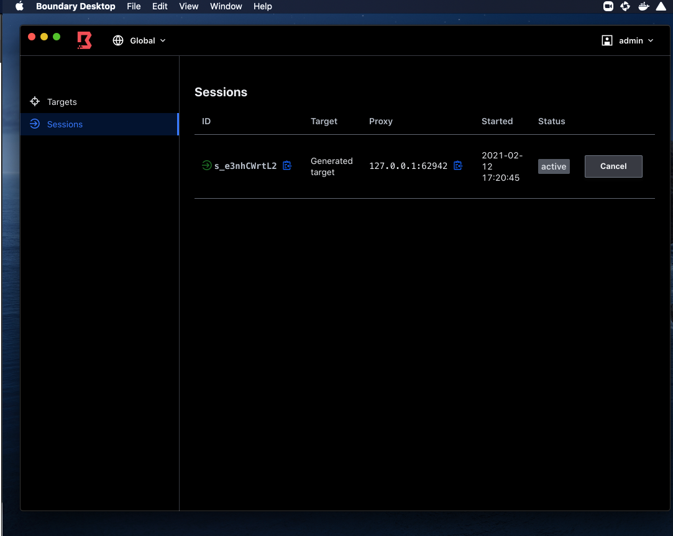Copy session ID s_e3nhCWrtL2
The image size is (673, 536).
[x=287, y=166]
